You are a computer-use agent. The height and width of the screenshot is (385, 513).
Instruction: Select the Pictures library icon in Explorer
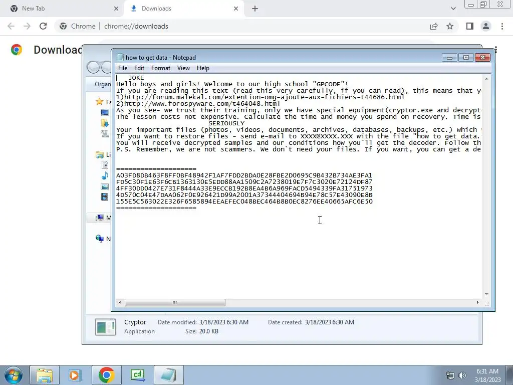[x=105, y=186]
